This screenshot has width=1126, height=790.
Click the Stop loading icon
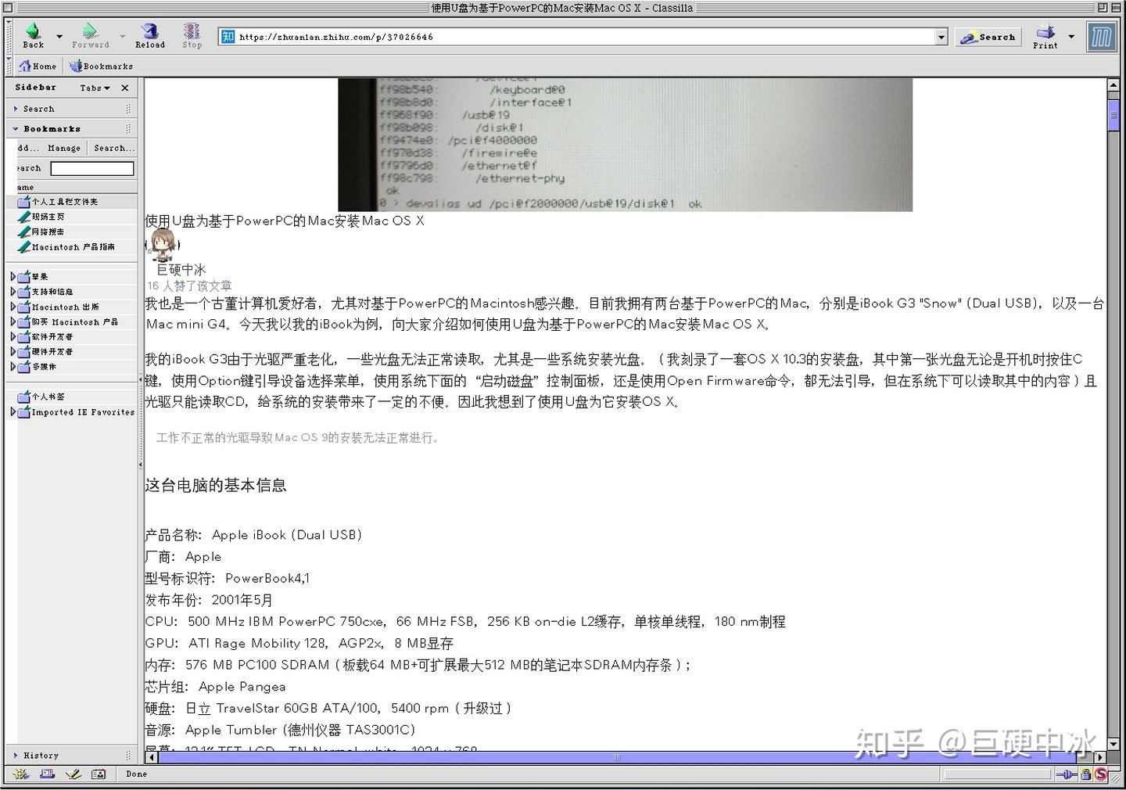192,35
